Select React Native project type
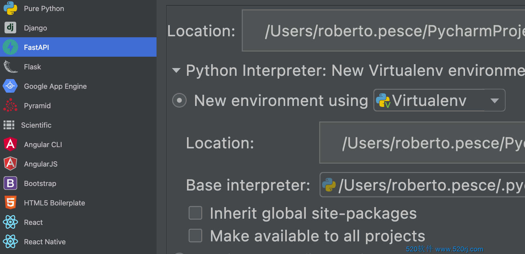Image resolution: width=525 pixels, height=254 pixels. tap(78, 242)
